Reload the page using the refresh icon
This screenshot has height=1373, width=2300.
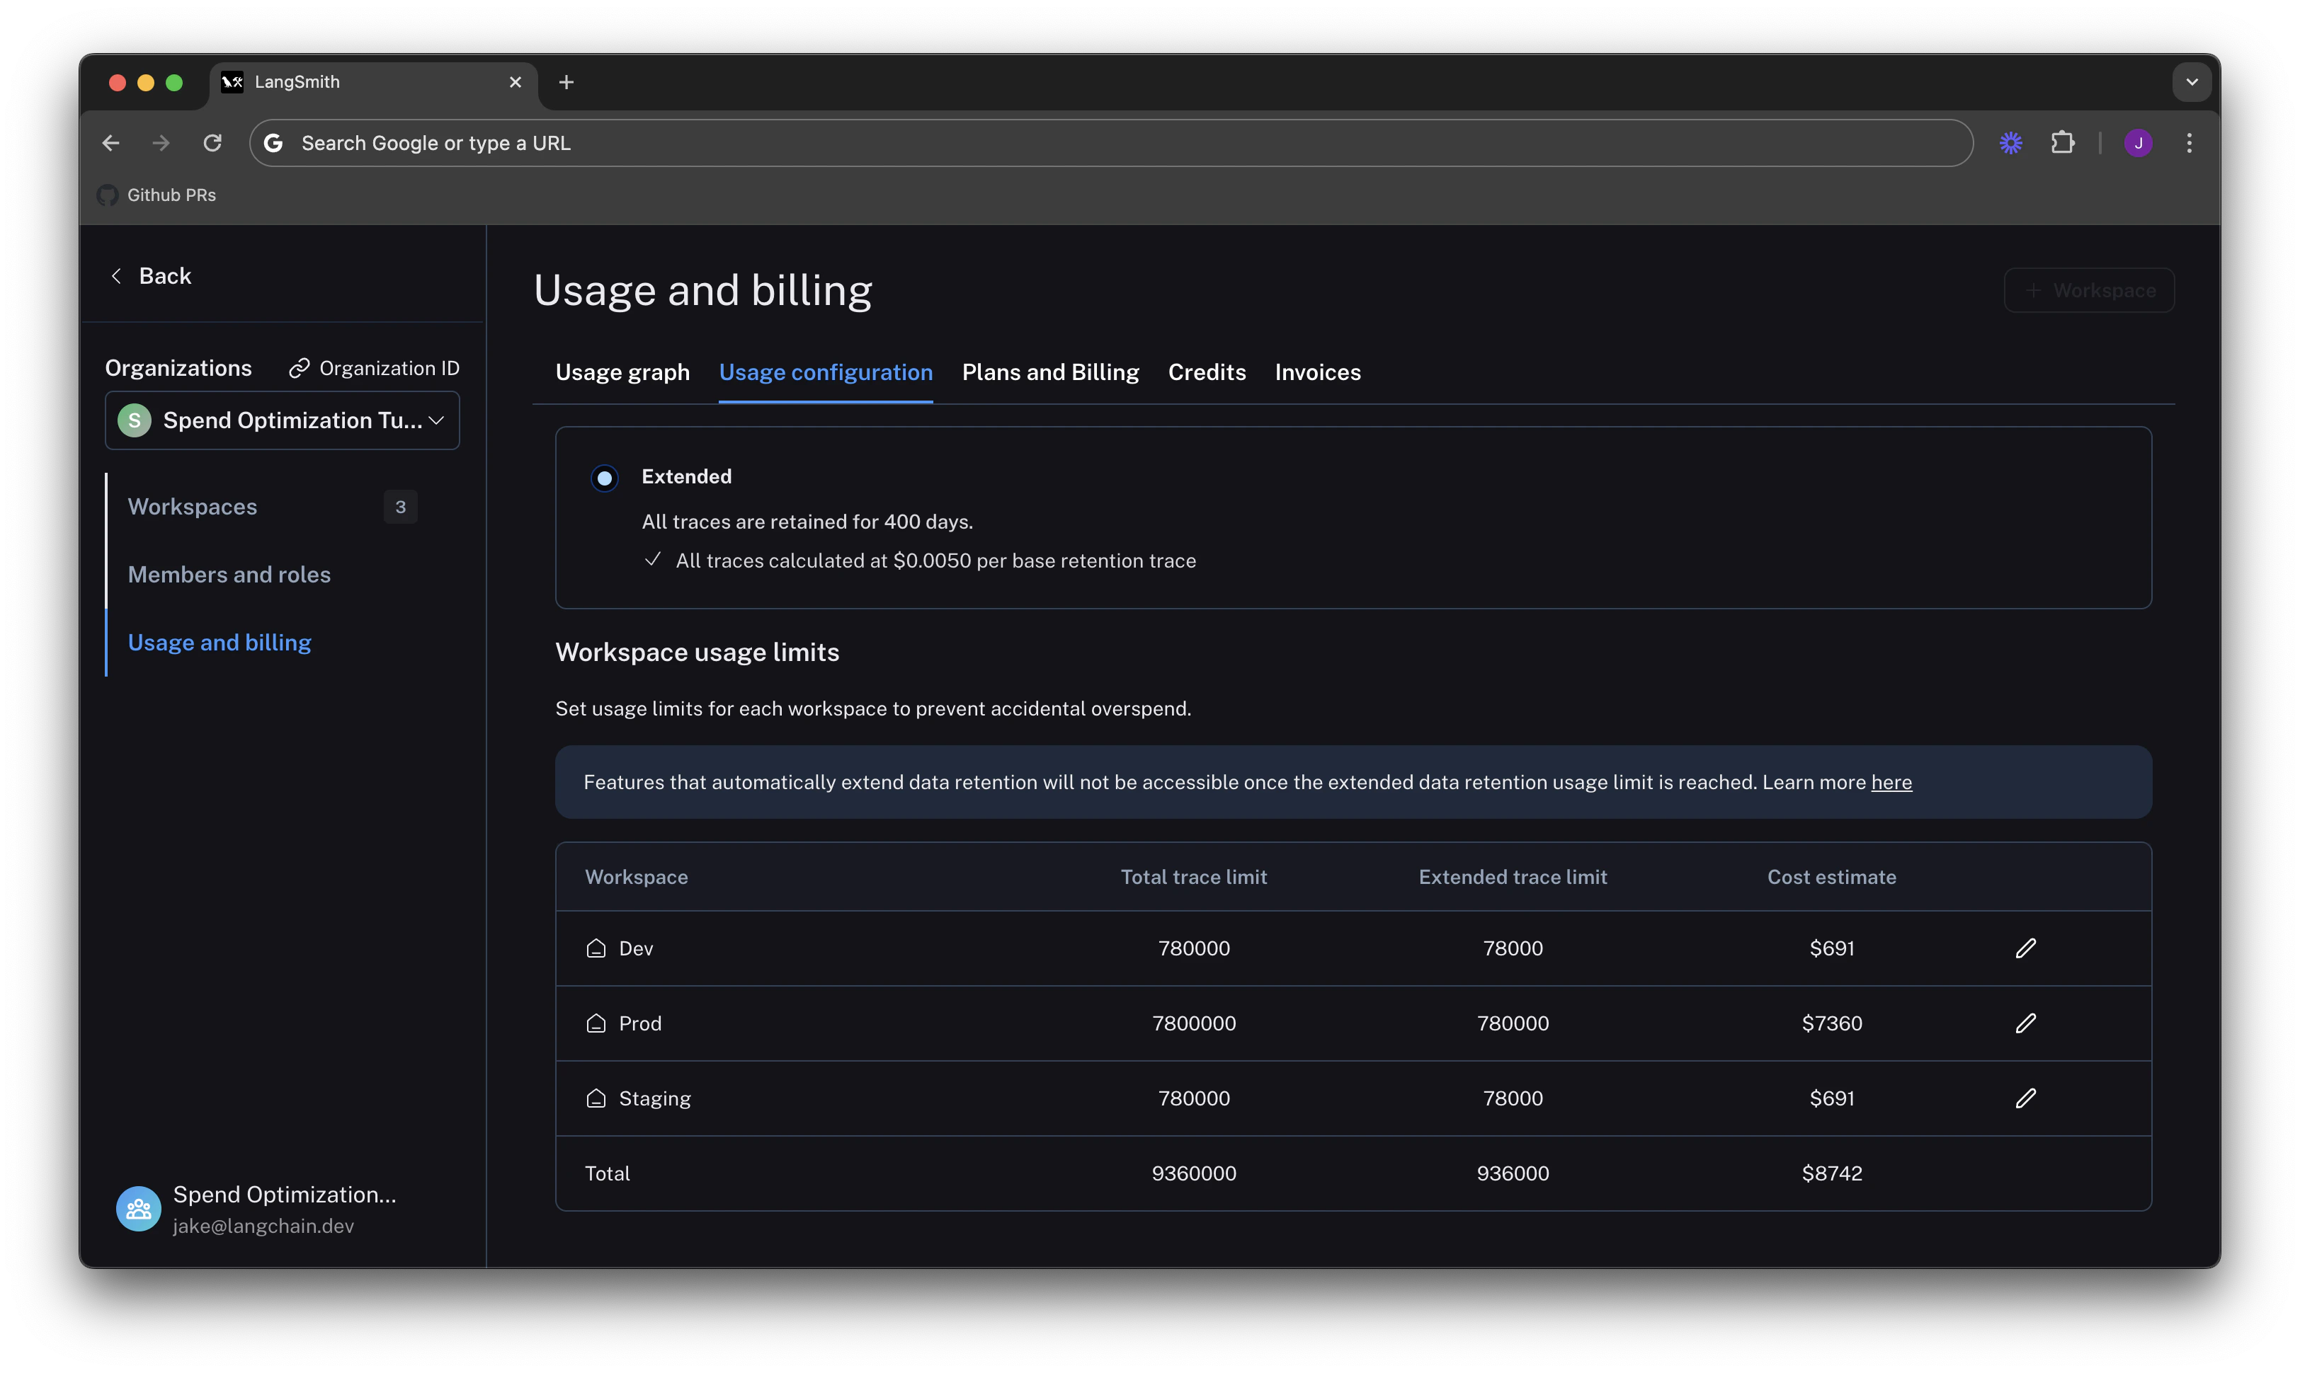click(x=213, y=142)
